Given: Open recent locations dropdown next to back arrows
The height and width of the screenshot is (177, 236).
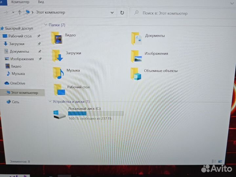Looking at the screenshot, I should pos(13,12).
